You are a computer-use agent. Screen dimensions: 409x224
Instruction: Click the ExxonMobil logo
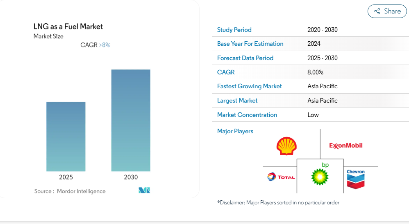click(346, 146)
